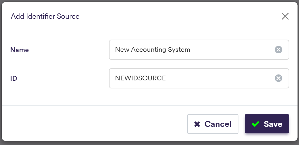Place cursor after 'System' in Name field
This screenshot has height=145, width=299.
pos(191,50)
